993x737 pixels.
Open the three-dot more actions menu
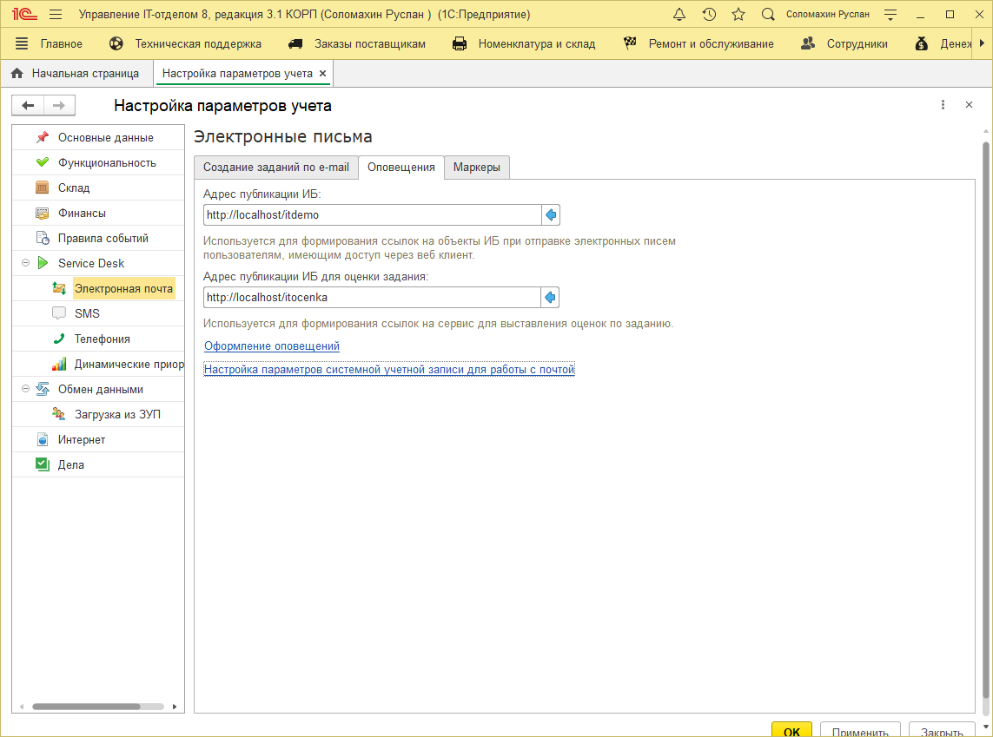click(x=943, y=105)
